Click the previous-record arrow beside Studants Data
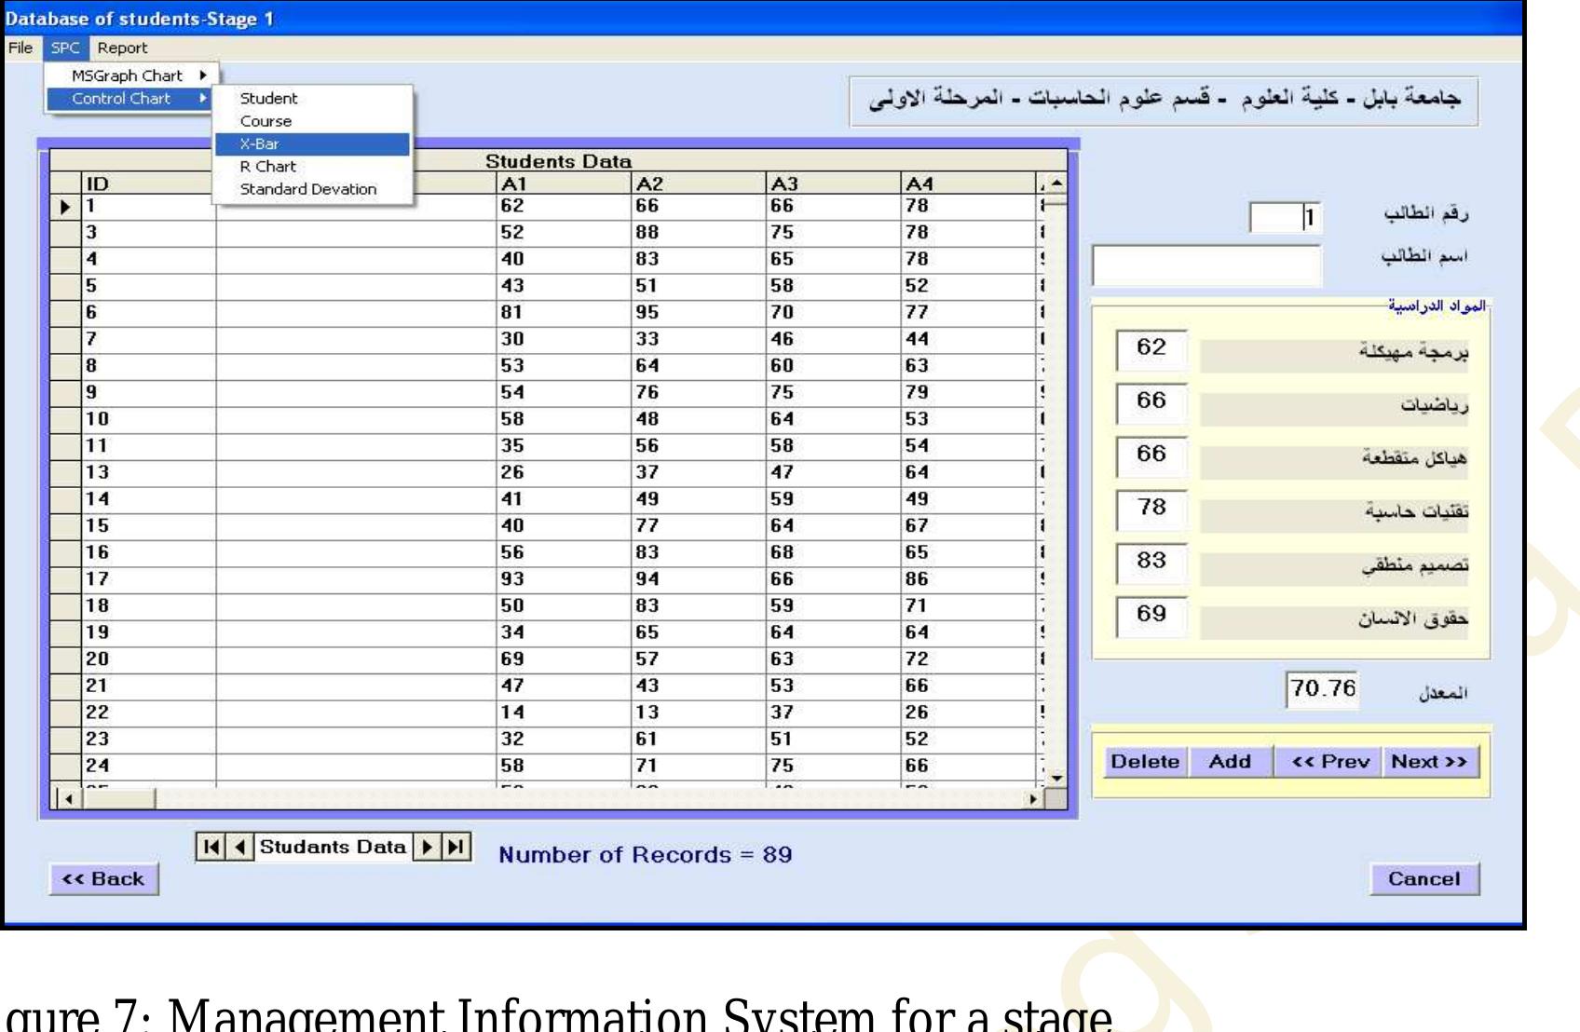This screenshot has width=1580, height=1032. coord(242,846)
